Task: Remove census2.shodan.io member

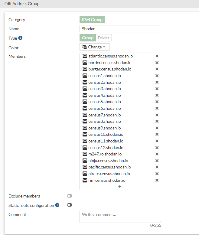Action: tap(157, 82)
